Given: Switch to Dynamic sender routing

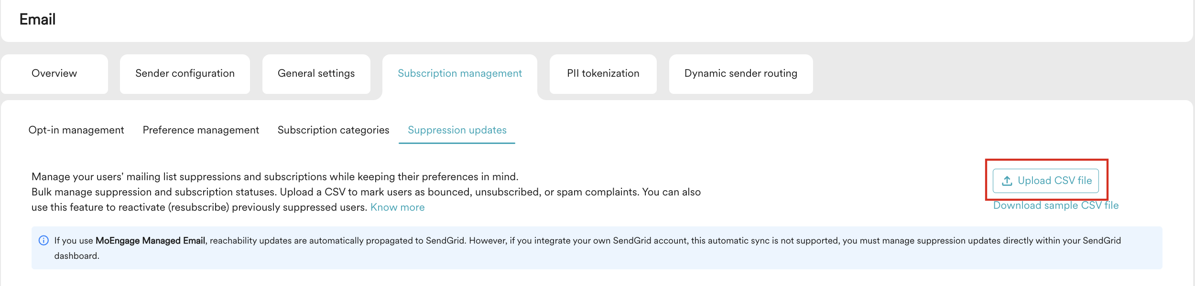Looking at the screenshot, I should pos(741,74).
